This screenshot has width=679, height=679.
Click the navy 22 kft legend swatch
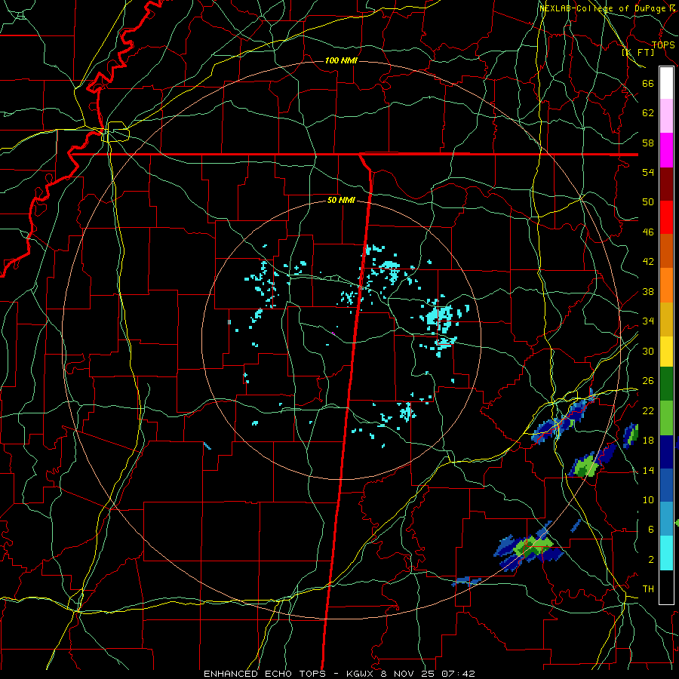coord(666,452)
